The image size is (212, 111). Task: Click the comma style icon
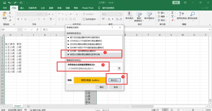[112, 19]
